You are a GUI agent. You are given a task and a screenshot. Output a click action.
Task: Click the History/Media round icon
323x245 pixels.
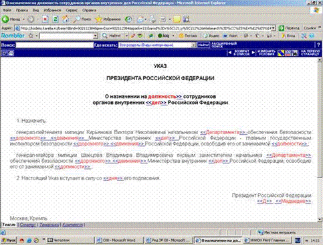(128, 19)
